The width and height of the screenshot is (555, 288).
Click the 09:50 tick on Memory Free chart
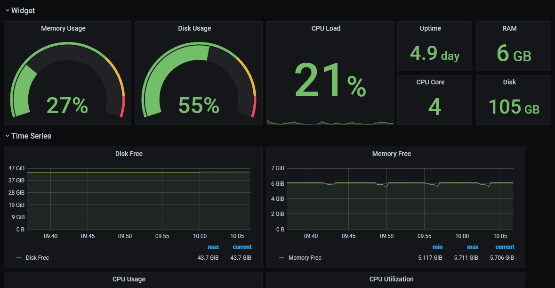386,236
